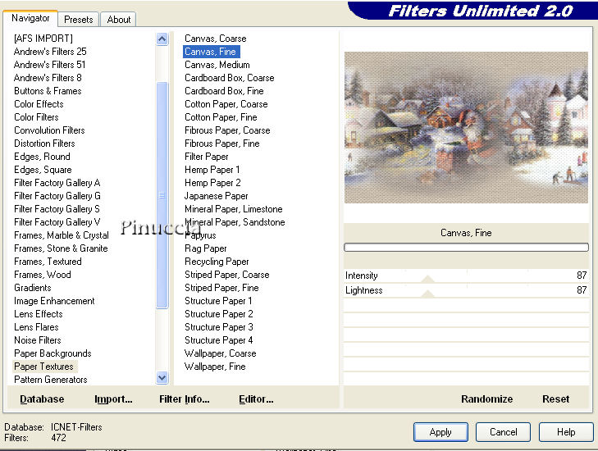This screenshot has height=451, width=598.
Task: Select Pattern Generators category
Action: coord(50,380)
